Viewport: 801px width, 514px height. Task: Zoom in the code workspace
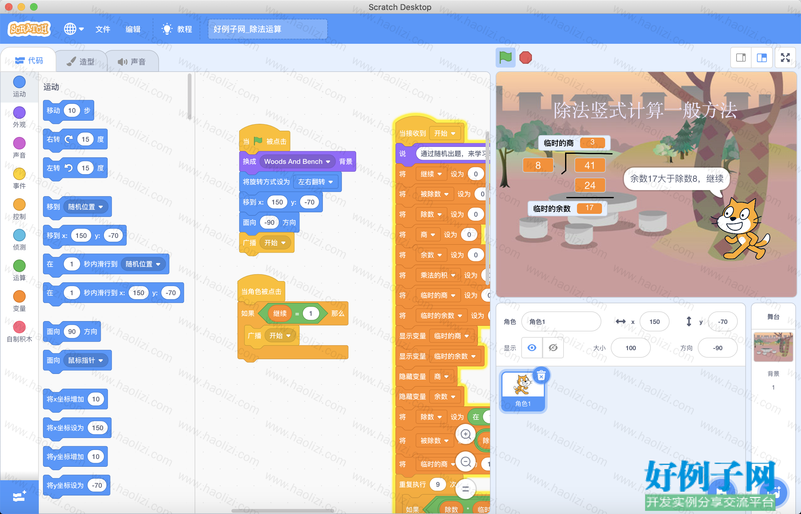[466, 434]
